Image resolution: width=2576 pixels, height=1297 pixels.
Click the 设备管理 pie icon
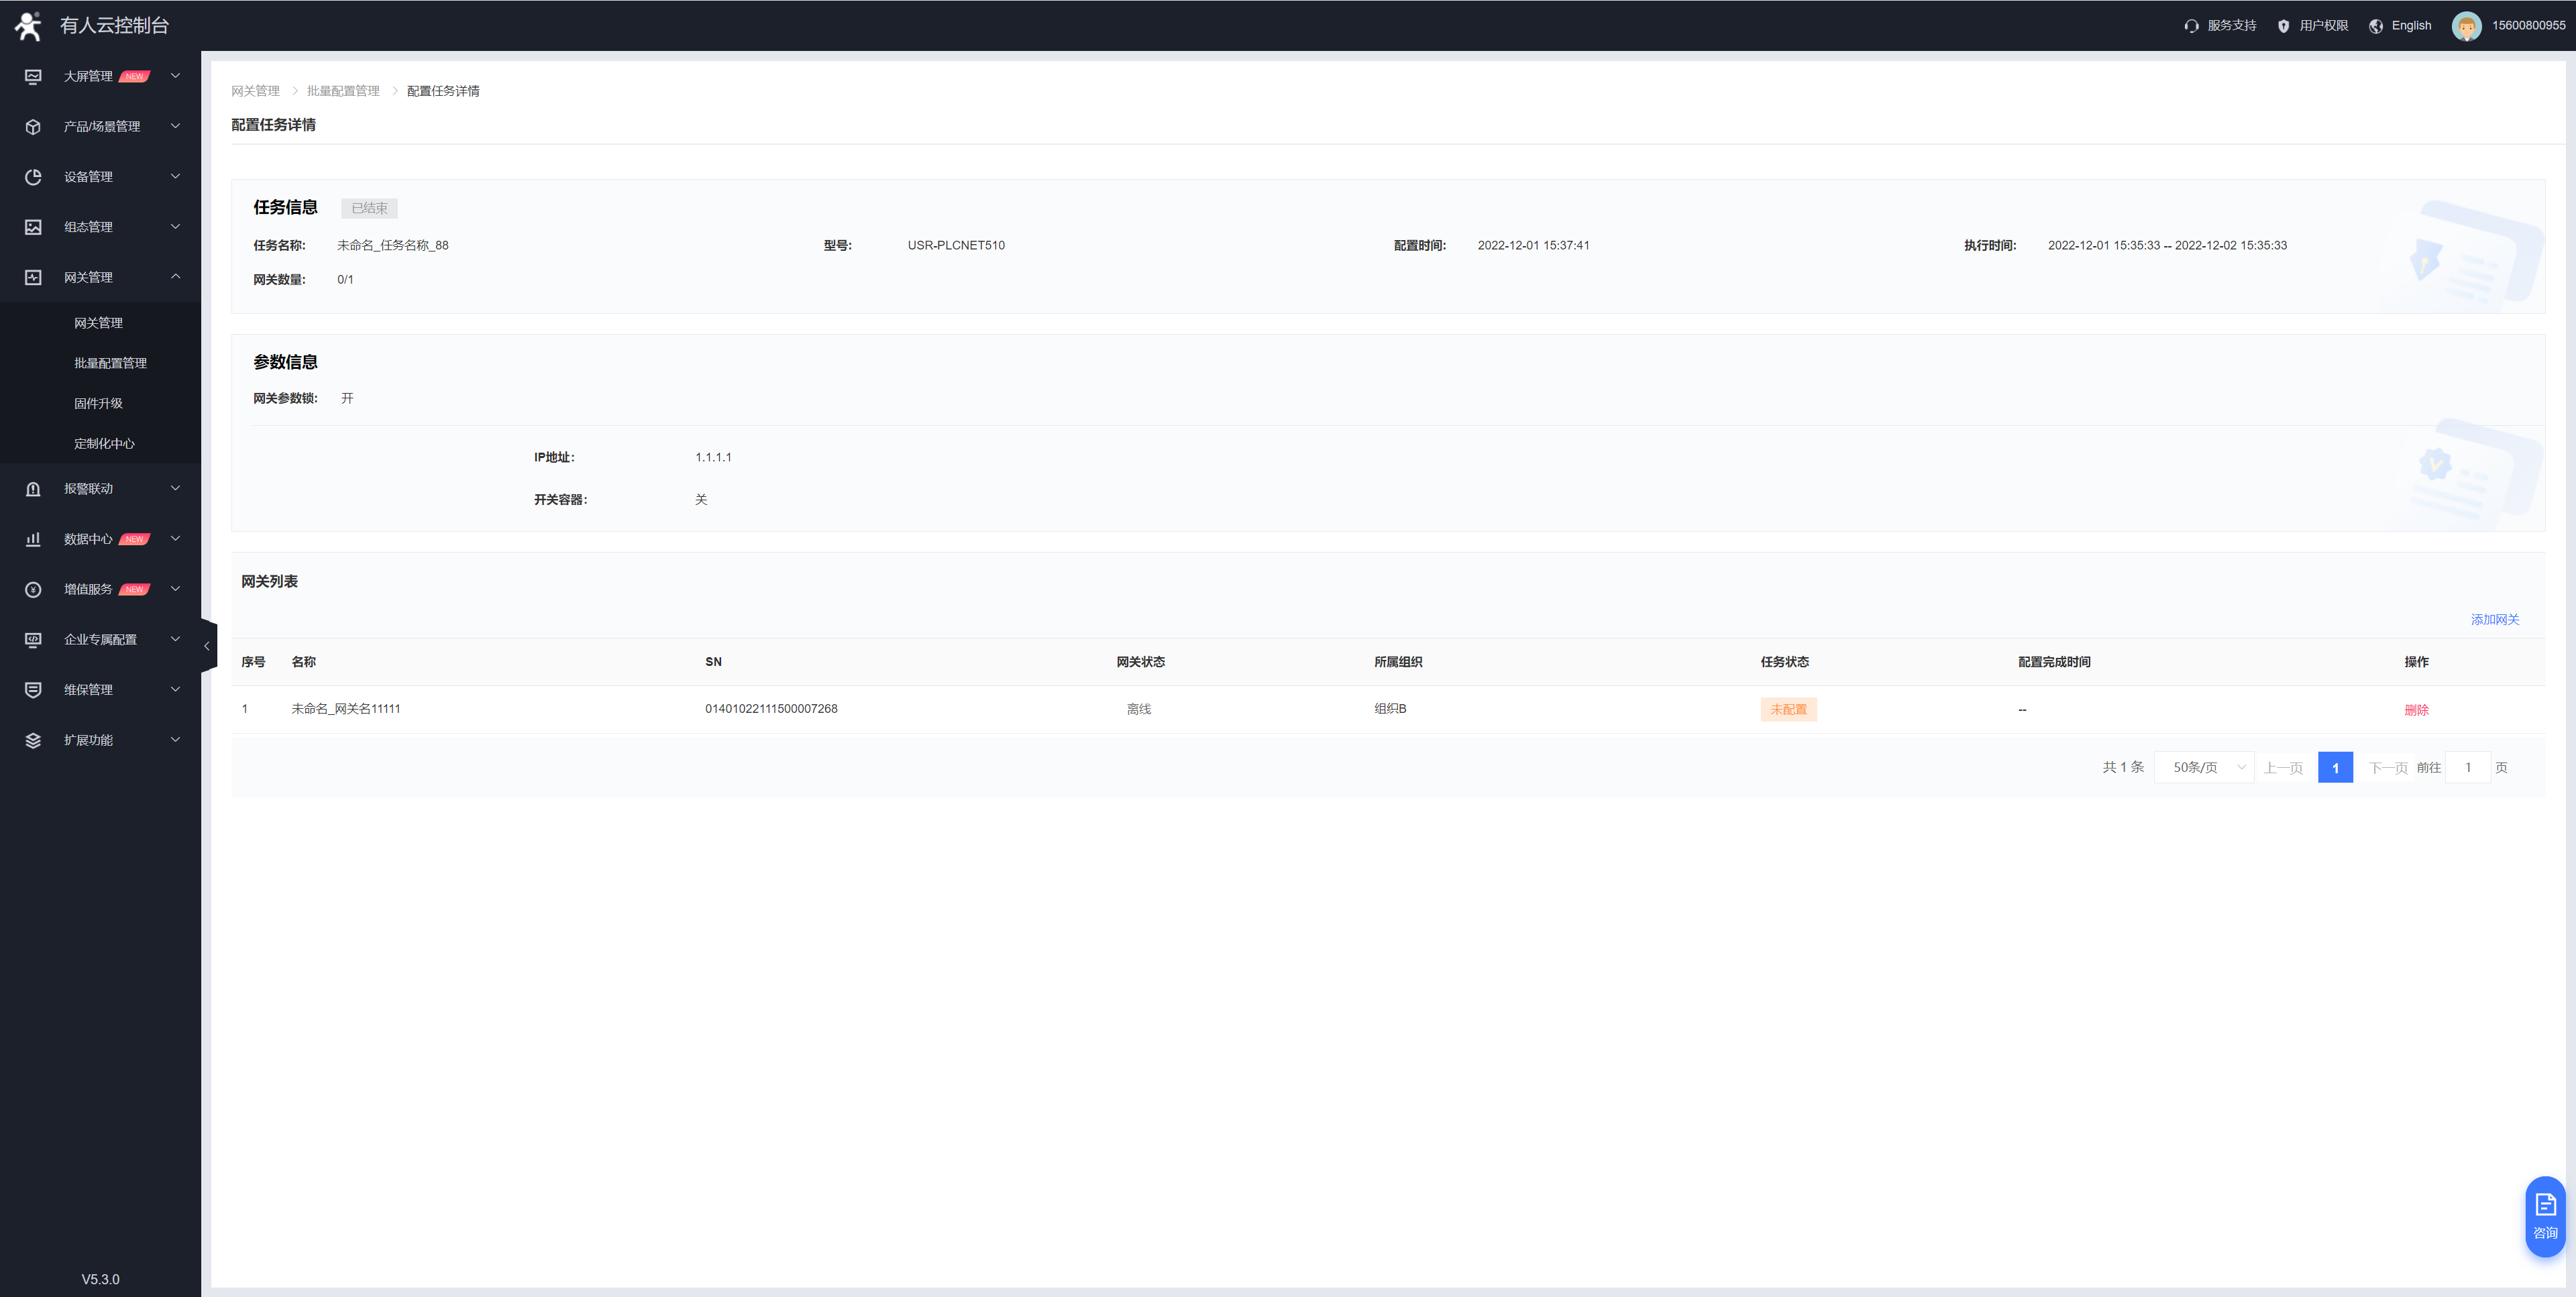pos(33,177)
